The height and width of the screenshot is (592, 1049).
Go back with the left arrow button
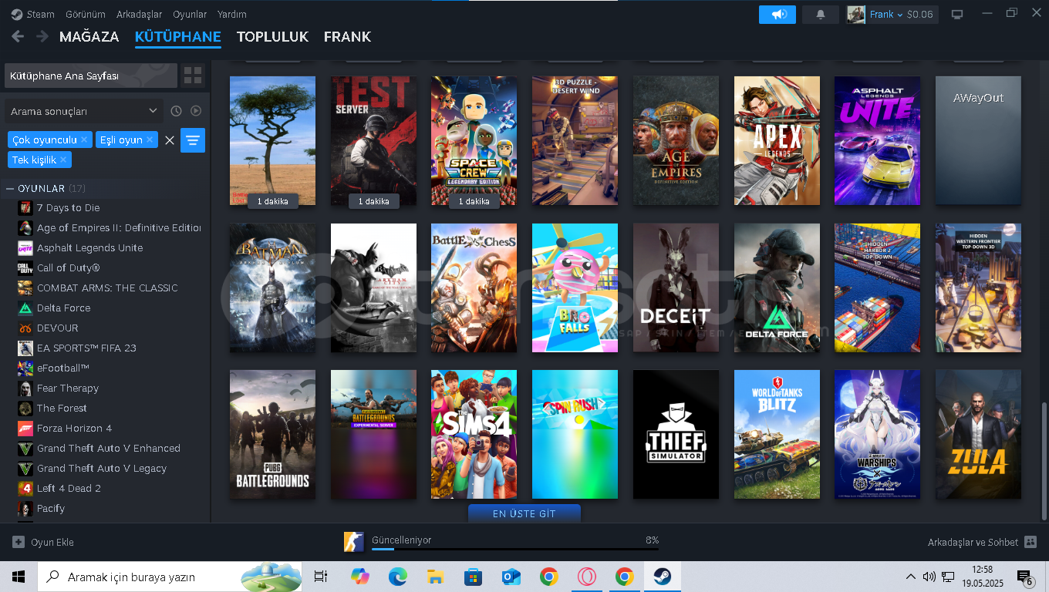click(x=18, y=36)
